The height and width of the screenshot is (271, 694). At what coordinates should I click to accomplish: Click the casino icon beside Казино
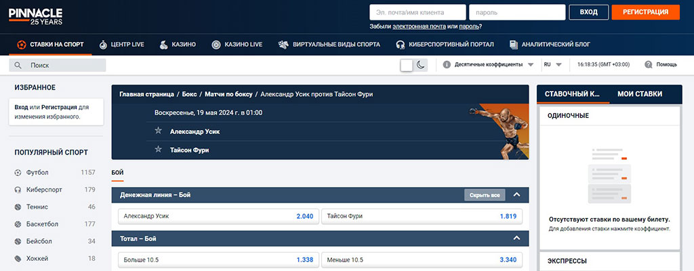[x=164, y=44]
